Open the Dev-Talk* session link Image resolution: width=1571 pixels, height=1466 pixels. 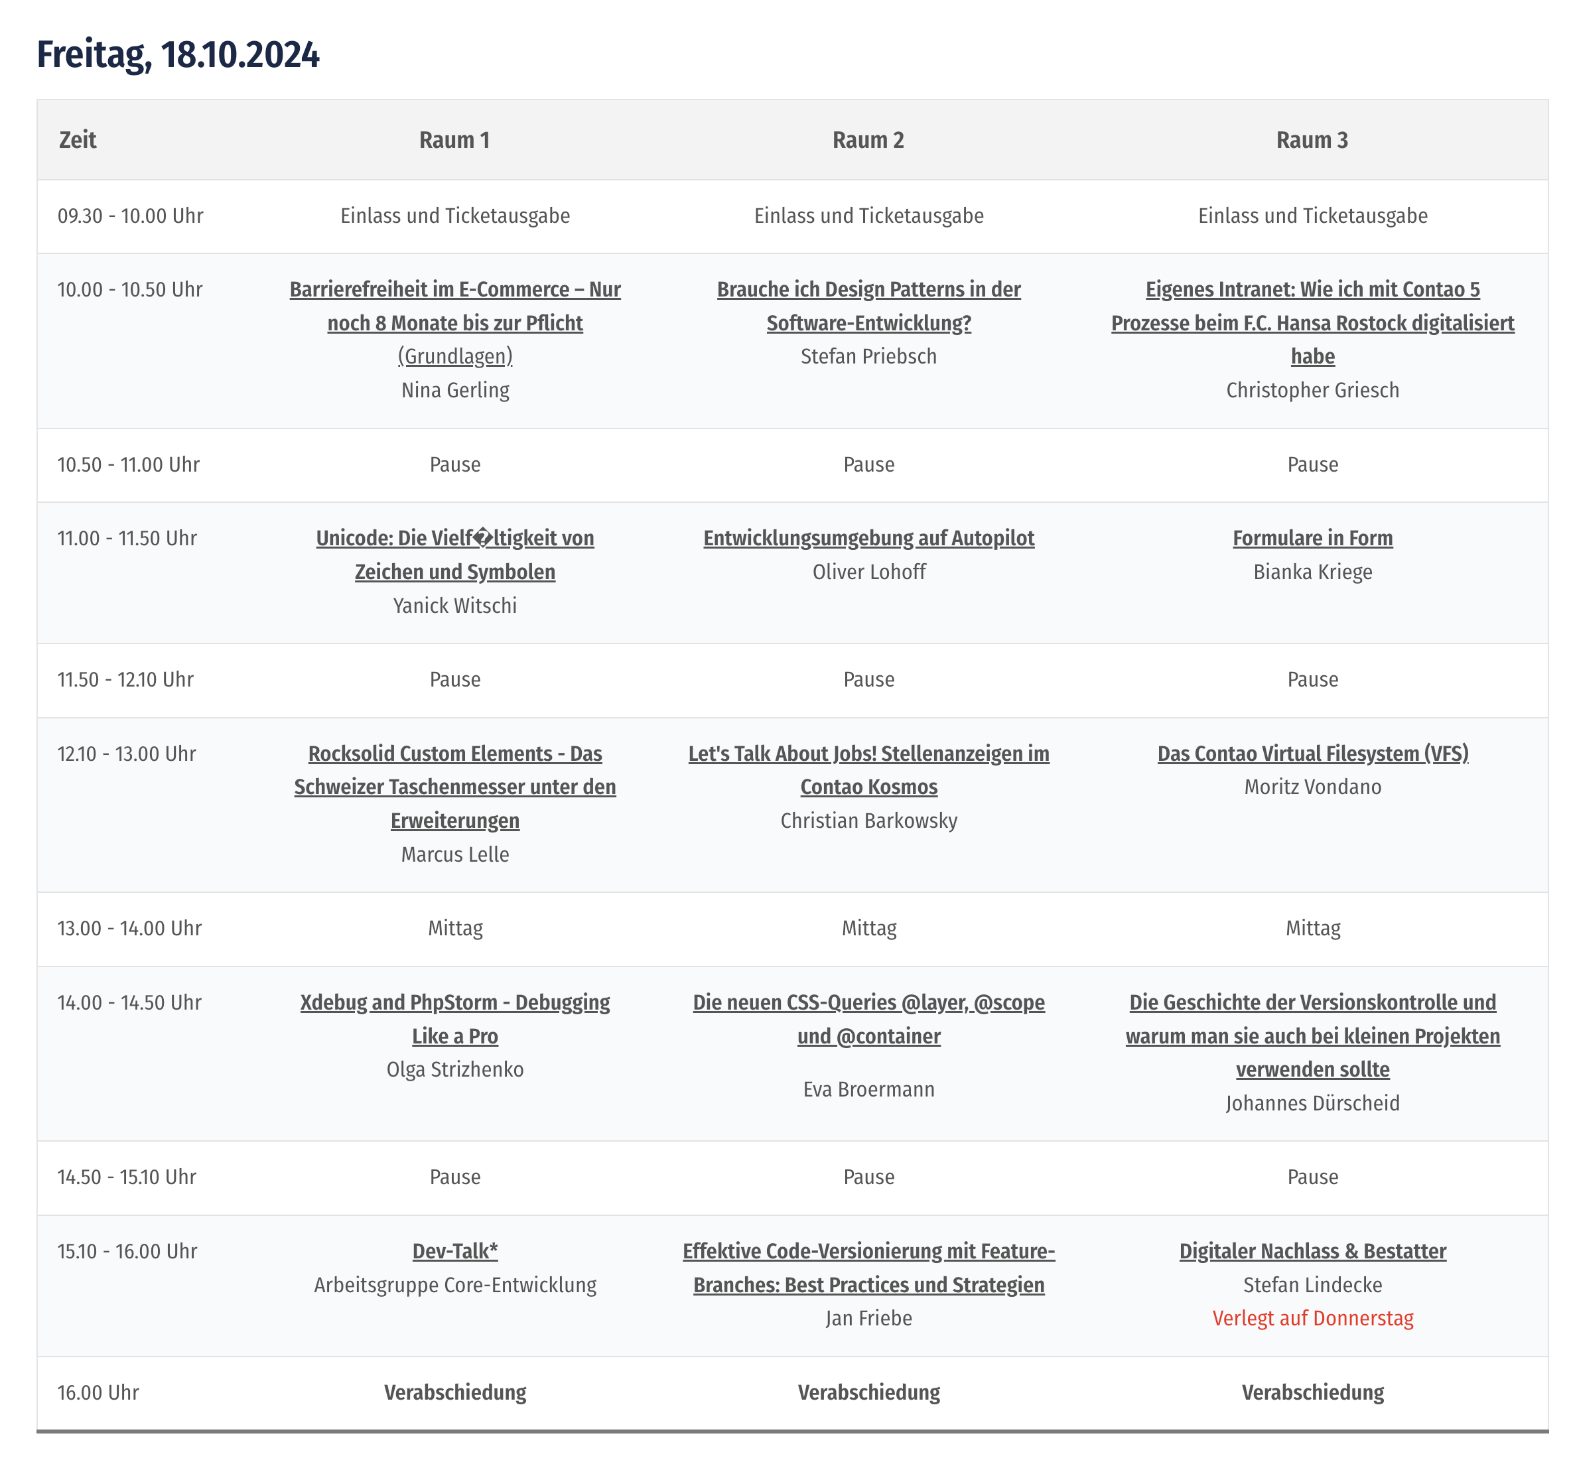coord(455,1252)
